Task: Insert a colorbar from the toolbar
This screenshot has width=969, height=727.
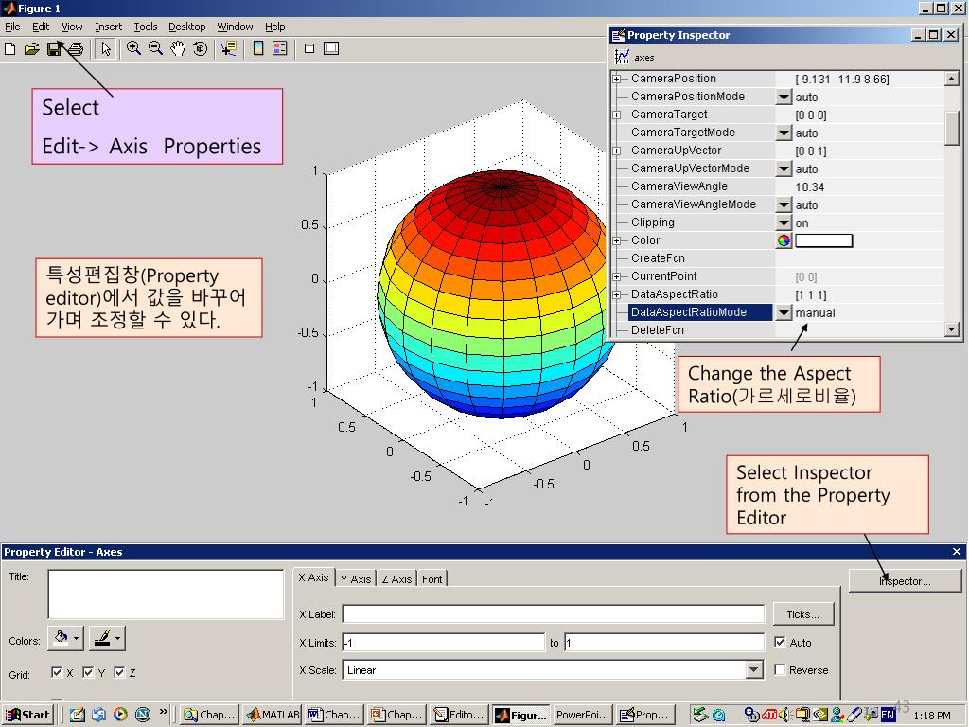Action: point(258,49)
